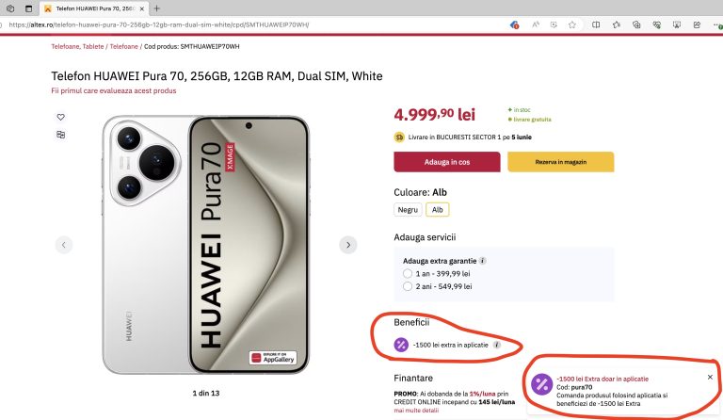The width and height of the screenshot is (723, 420).
Task: Choose the Alb color option
Action: (x=437, y=210)
